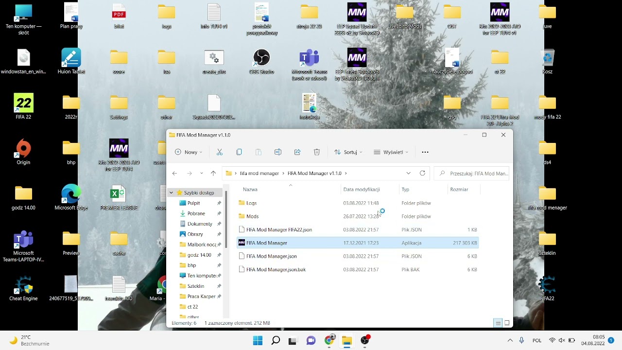The width and height of the screenshot is (622, 350).
Task: Click the POL language indicator in taskbar
Action: click(537, 340)
